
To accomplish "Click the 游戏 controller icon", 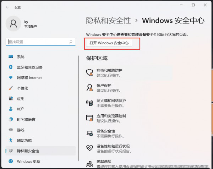I will click(11, 130).
